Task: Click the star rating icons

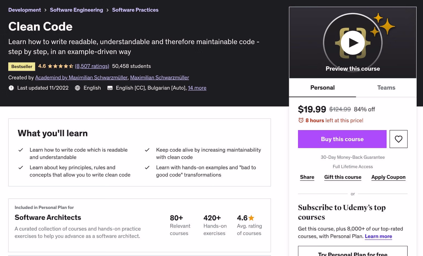Action: click(x=60, y=66)
